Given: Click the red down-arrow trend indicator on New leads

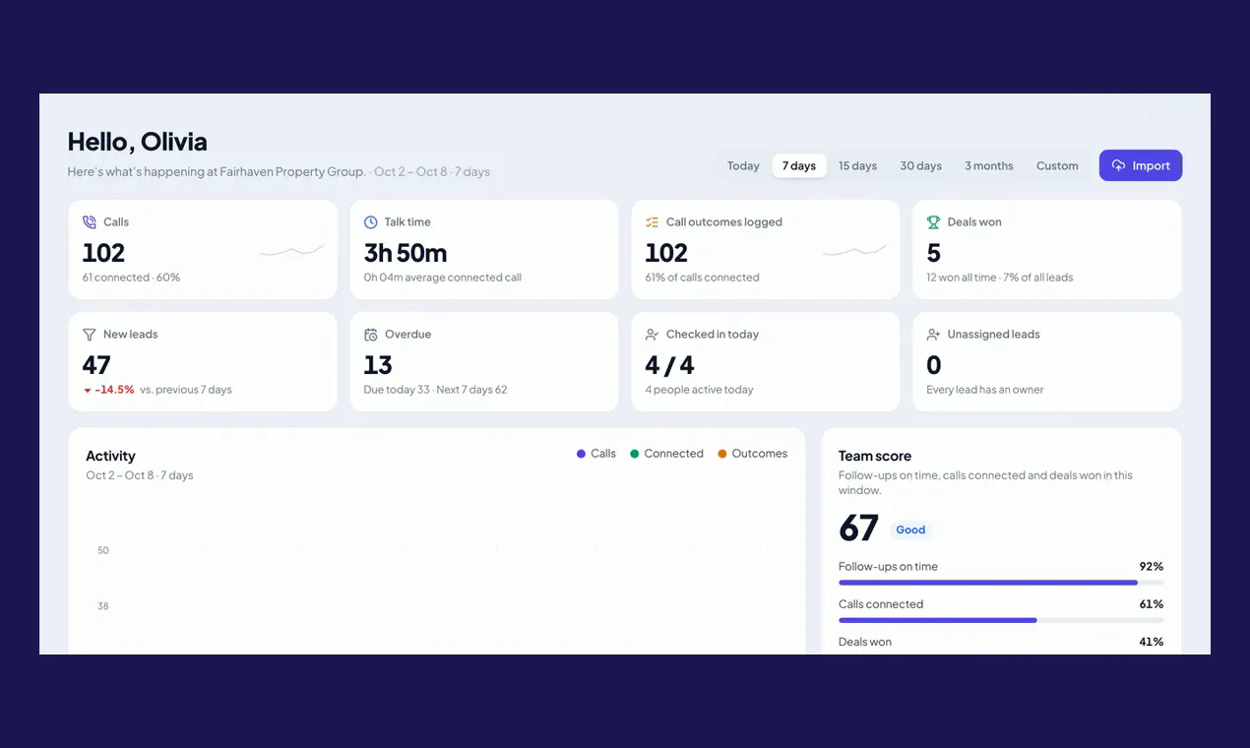Looking at the screenshot, I should [88, 391].
